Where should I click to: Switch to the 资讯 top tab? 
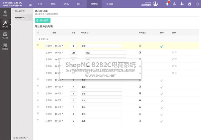[x=66, y=4]
